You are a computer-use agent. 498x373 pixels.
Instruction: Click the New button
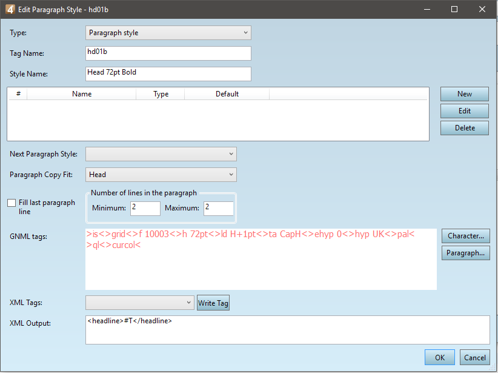[464, 94]
